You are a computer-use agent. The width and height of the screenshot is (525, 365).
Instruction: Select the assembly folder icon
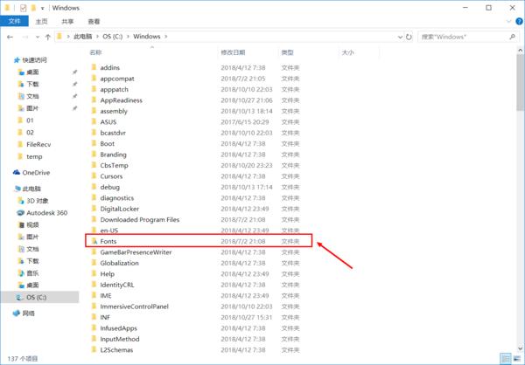pyautogui.click(x=94, y=111)
